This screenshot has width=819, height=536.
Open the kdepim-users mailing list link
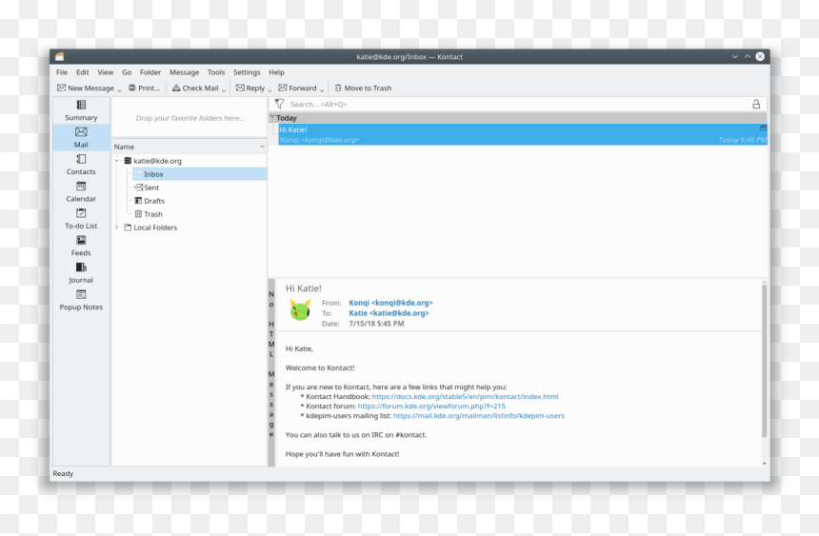pos(479,416)
